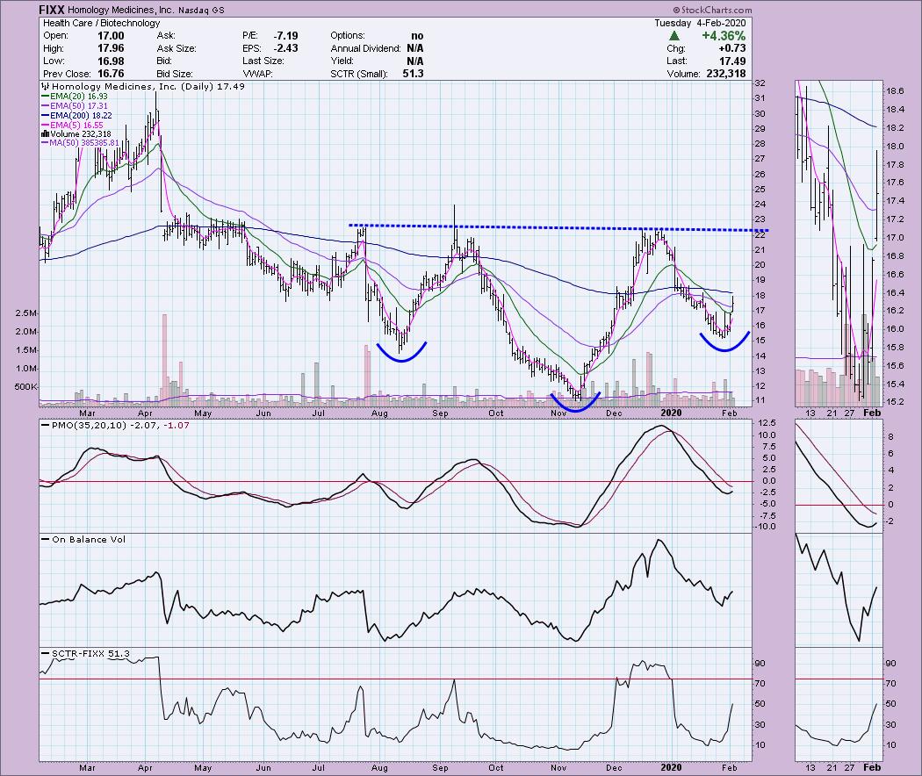Click the Low value 16.98
Viewport: 922px width, 776px height.
[111, 61]
